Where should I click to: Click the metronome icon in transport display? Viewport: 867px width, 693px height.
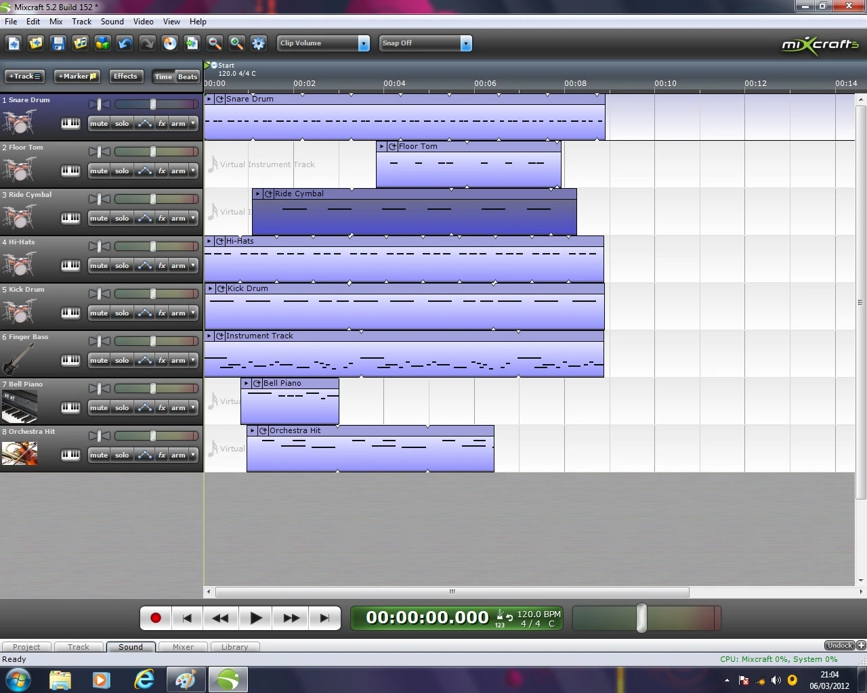[x=500, y=615]
